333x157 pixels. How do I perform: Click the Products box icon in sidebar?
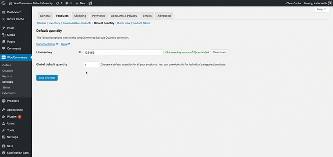(4, 101)
